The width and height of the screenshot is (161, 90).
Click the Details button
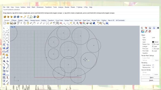coord(150,80)
